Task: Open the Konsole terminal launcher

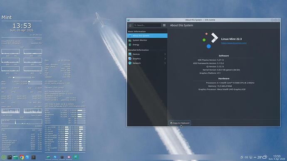Action: 34,157
